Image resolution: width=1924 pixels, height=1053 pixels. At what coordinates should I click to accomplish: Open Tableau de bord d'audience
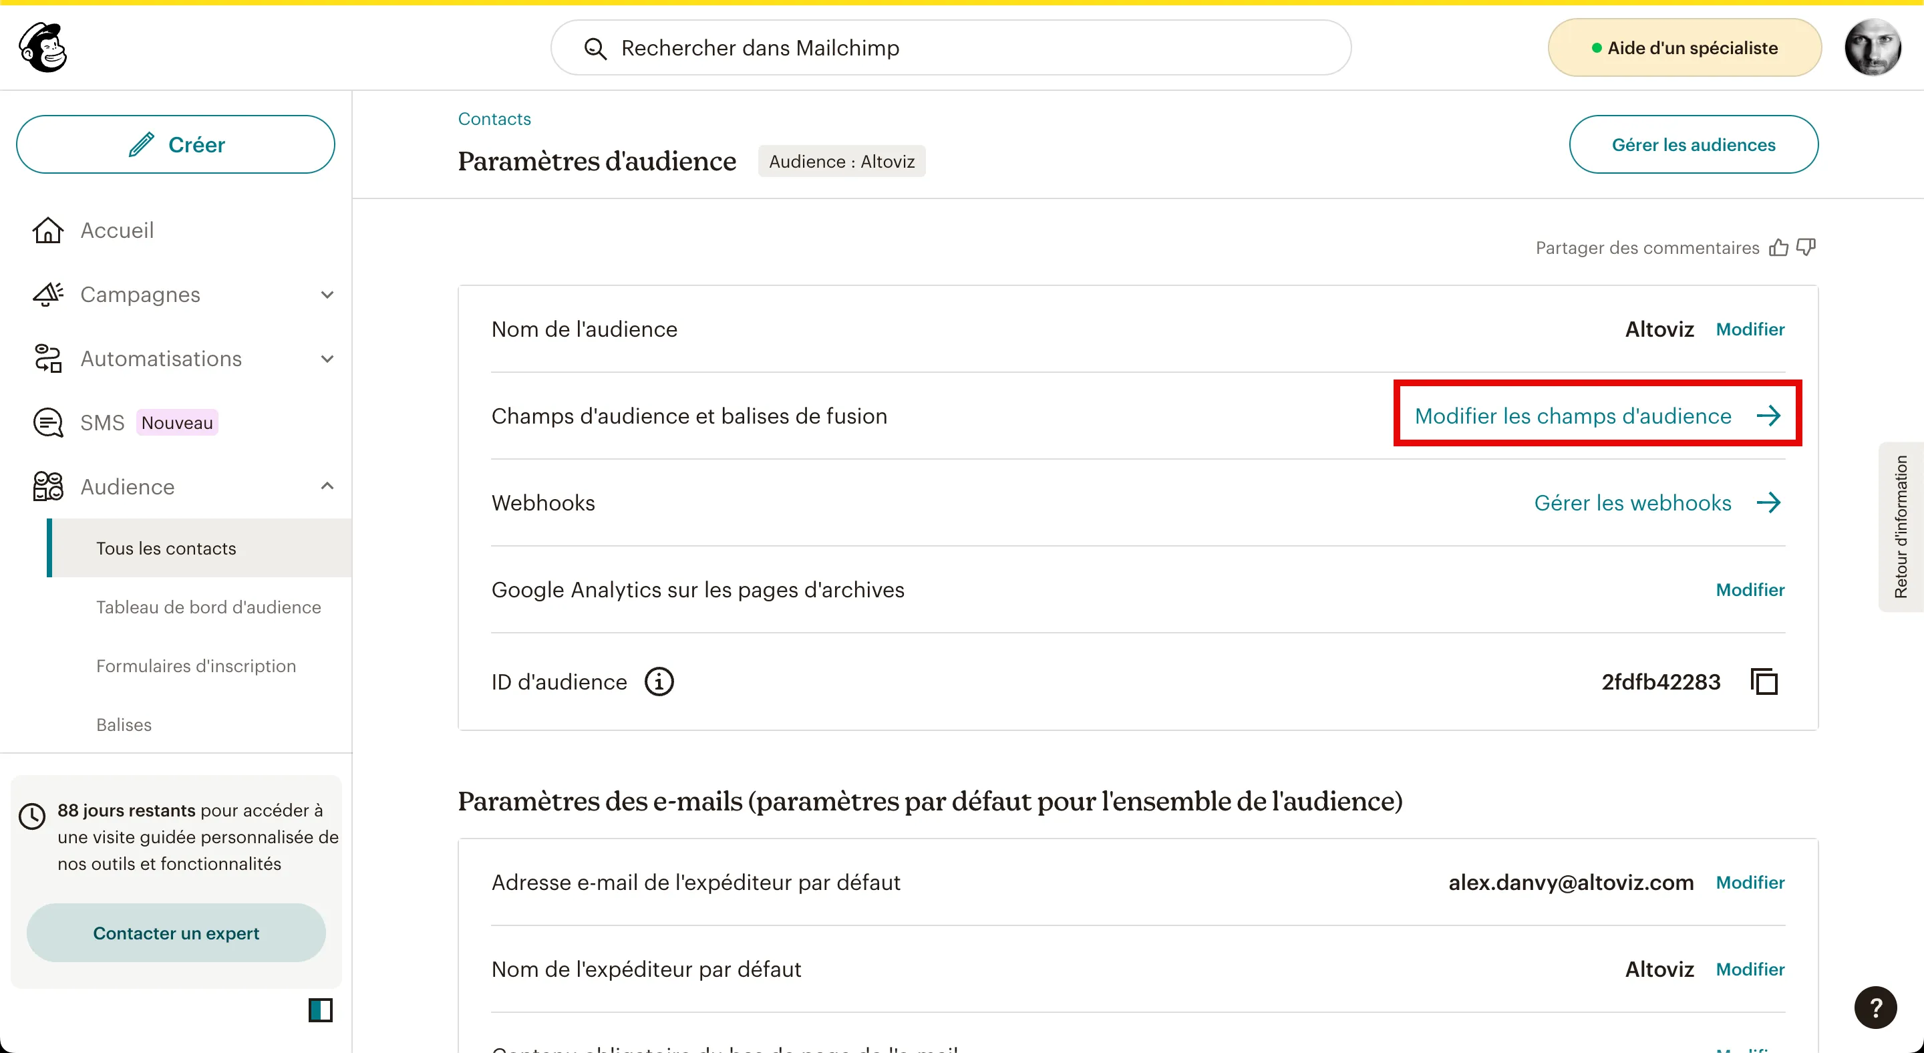[208, 607]
